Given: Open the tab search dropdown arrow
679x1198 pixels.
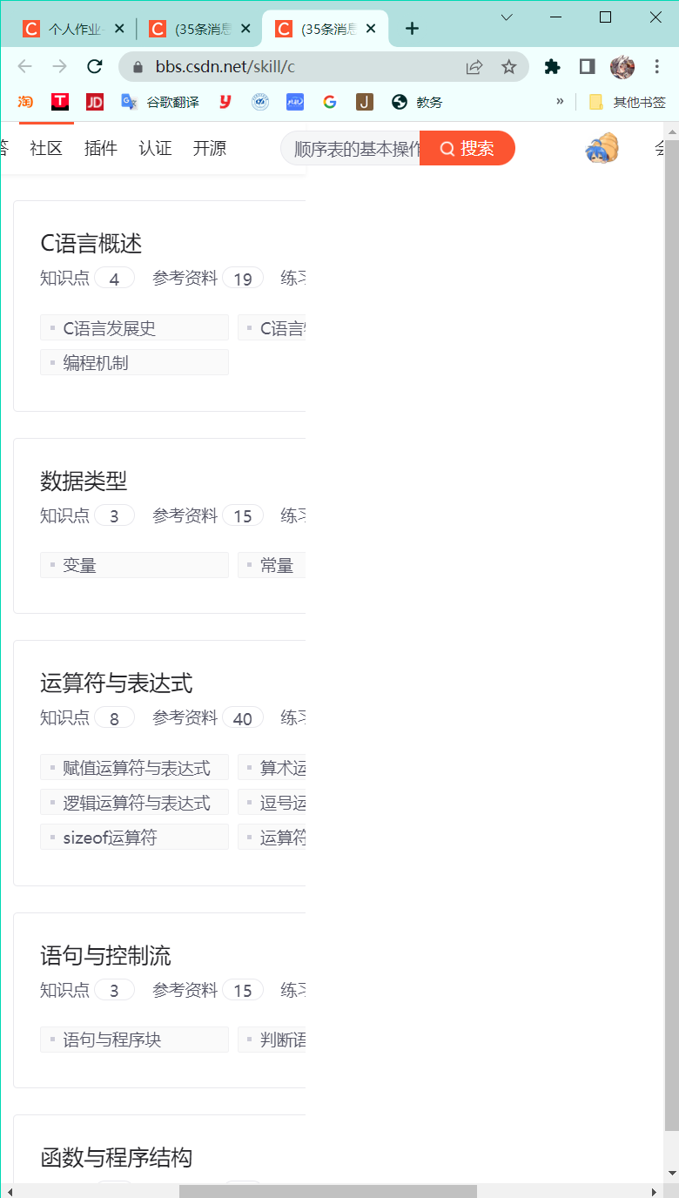Looking at the screenshot, I should click(x=507, y=17).
